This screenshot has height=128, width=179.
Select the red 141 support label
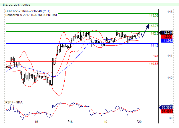coord(156,56)
